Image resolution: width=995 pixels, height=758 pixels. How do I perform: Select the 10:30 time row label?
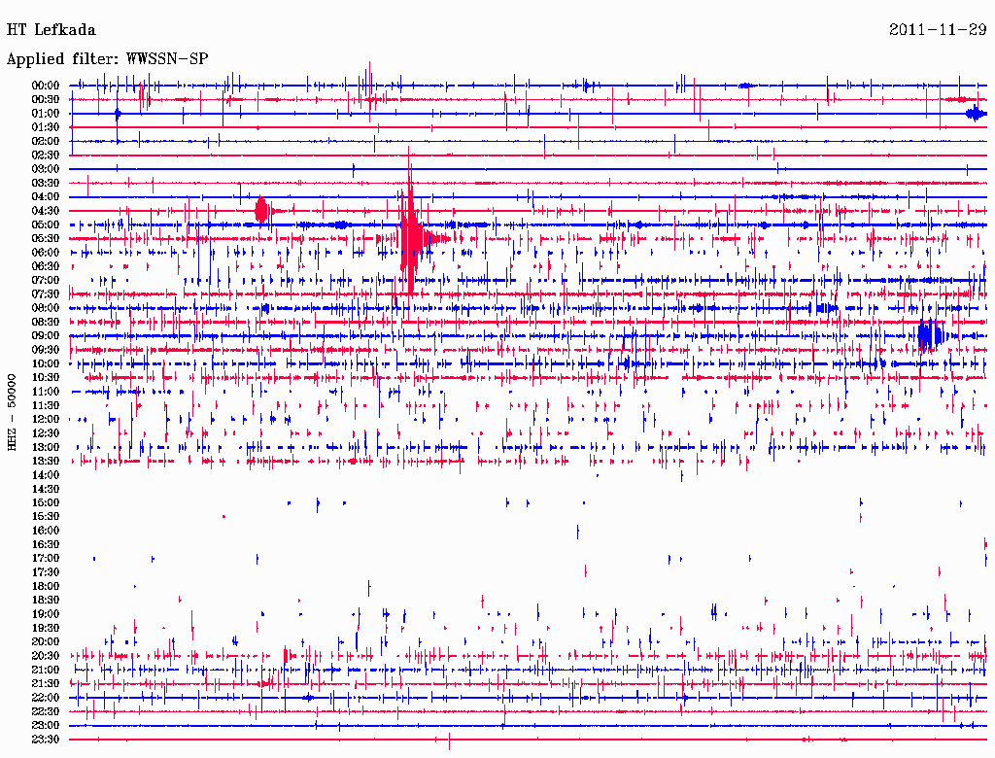(x=46, y=378)
